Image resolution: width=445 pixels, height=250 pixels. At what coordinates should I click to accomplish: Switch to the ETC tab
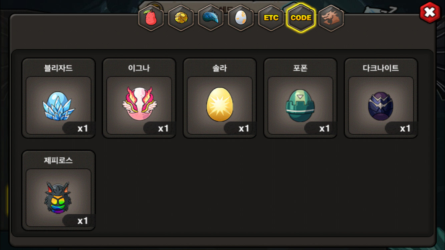point(271,18)
